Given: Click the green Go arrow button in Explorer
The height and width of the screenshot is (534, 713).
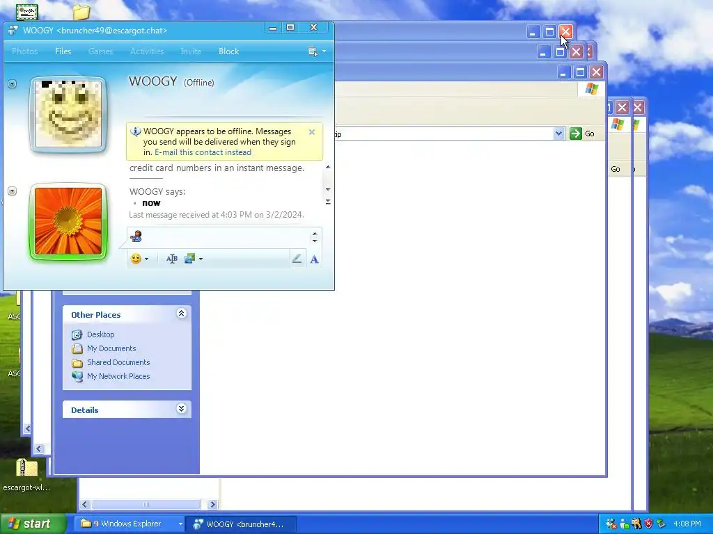Looking at the screenshot, I should tap(576, 133).
